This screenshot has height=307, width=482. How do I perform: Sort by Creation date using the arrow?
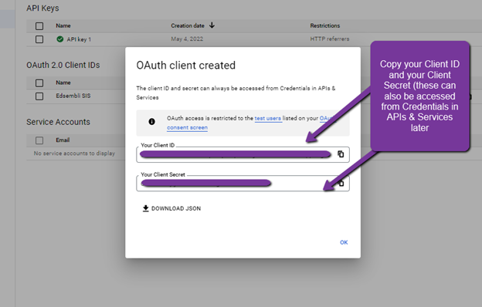(212, 25)
